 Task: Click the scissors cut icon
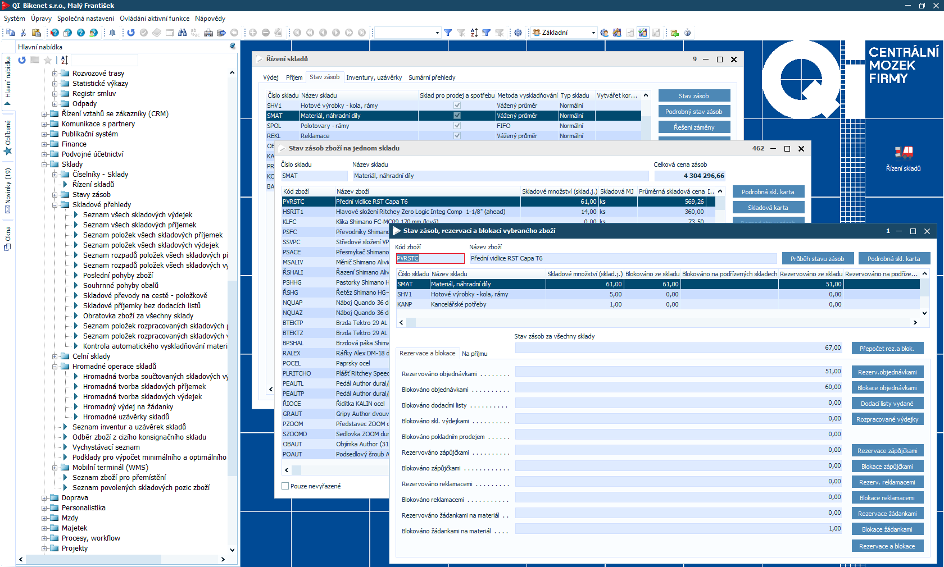point(23,33)
